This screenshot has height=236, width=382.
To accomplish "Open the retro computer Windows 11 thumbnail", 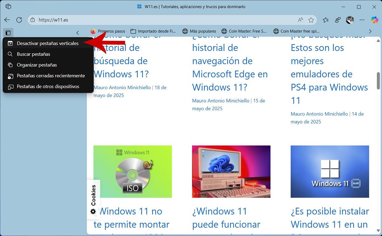I will (x=231, y=172).
